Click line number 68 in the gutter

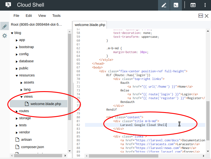point(78,71)
